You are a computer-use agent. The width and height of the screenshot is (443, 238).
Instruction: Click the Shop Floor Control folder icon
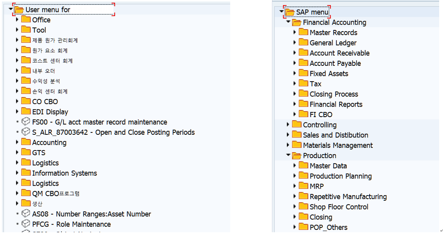pyautogui.click(x=304, y=206)
